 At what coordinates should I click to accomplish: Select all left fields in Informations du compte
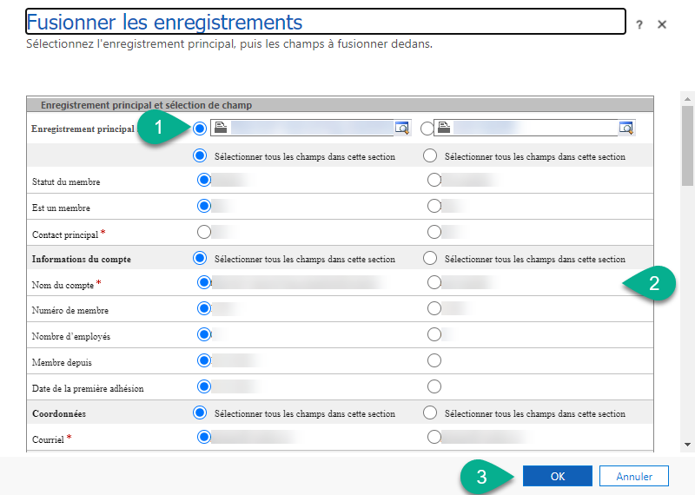[200, 258]
